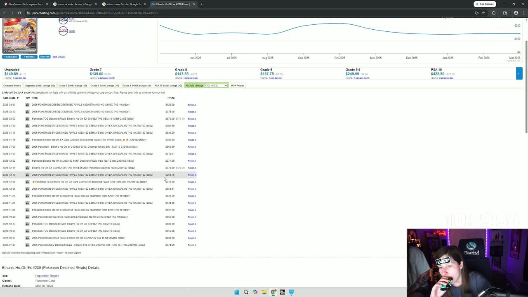Open the Chrome profile avatar
The image size is (528, 297).
(x=516, y=13)
